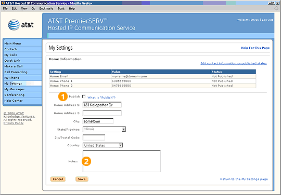281x195 pixels.
Task: Click the Firefox throbber activity icon
Action: (x=276, y=8)
